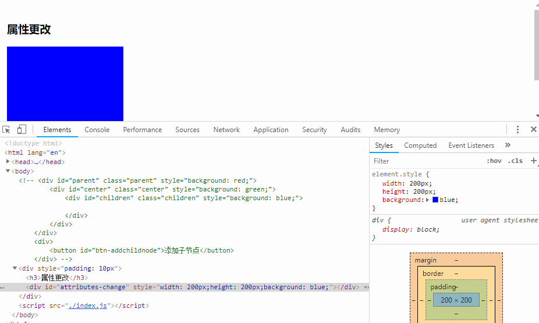This screenshot has width=539, height=323.
Task: Switch to the Console tab
Action: click(97, 130)
